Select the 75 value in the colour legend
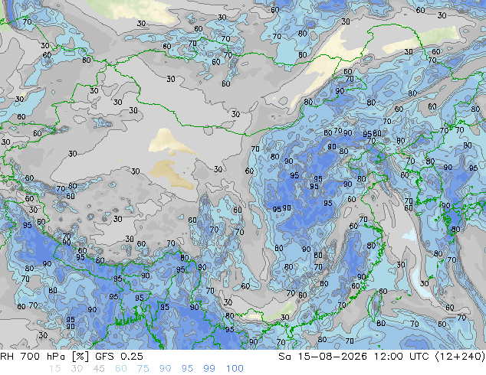Viewport: 486px width, 375px height. (143, 369)
